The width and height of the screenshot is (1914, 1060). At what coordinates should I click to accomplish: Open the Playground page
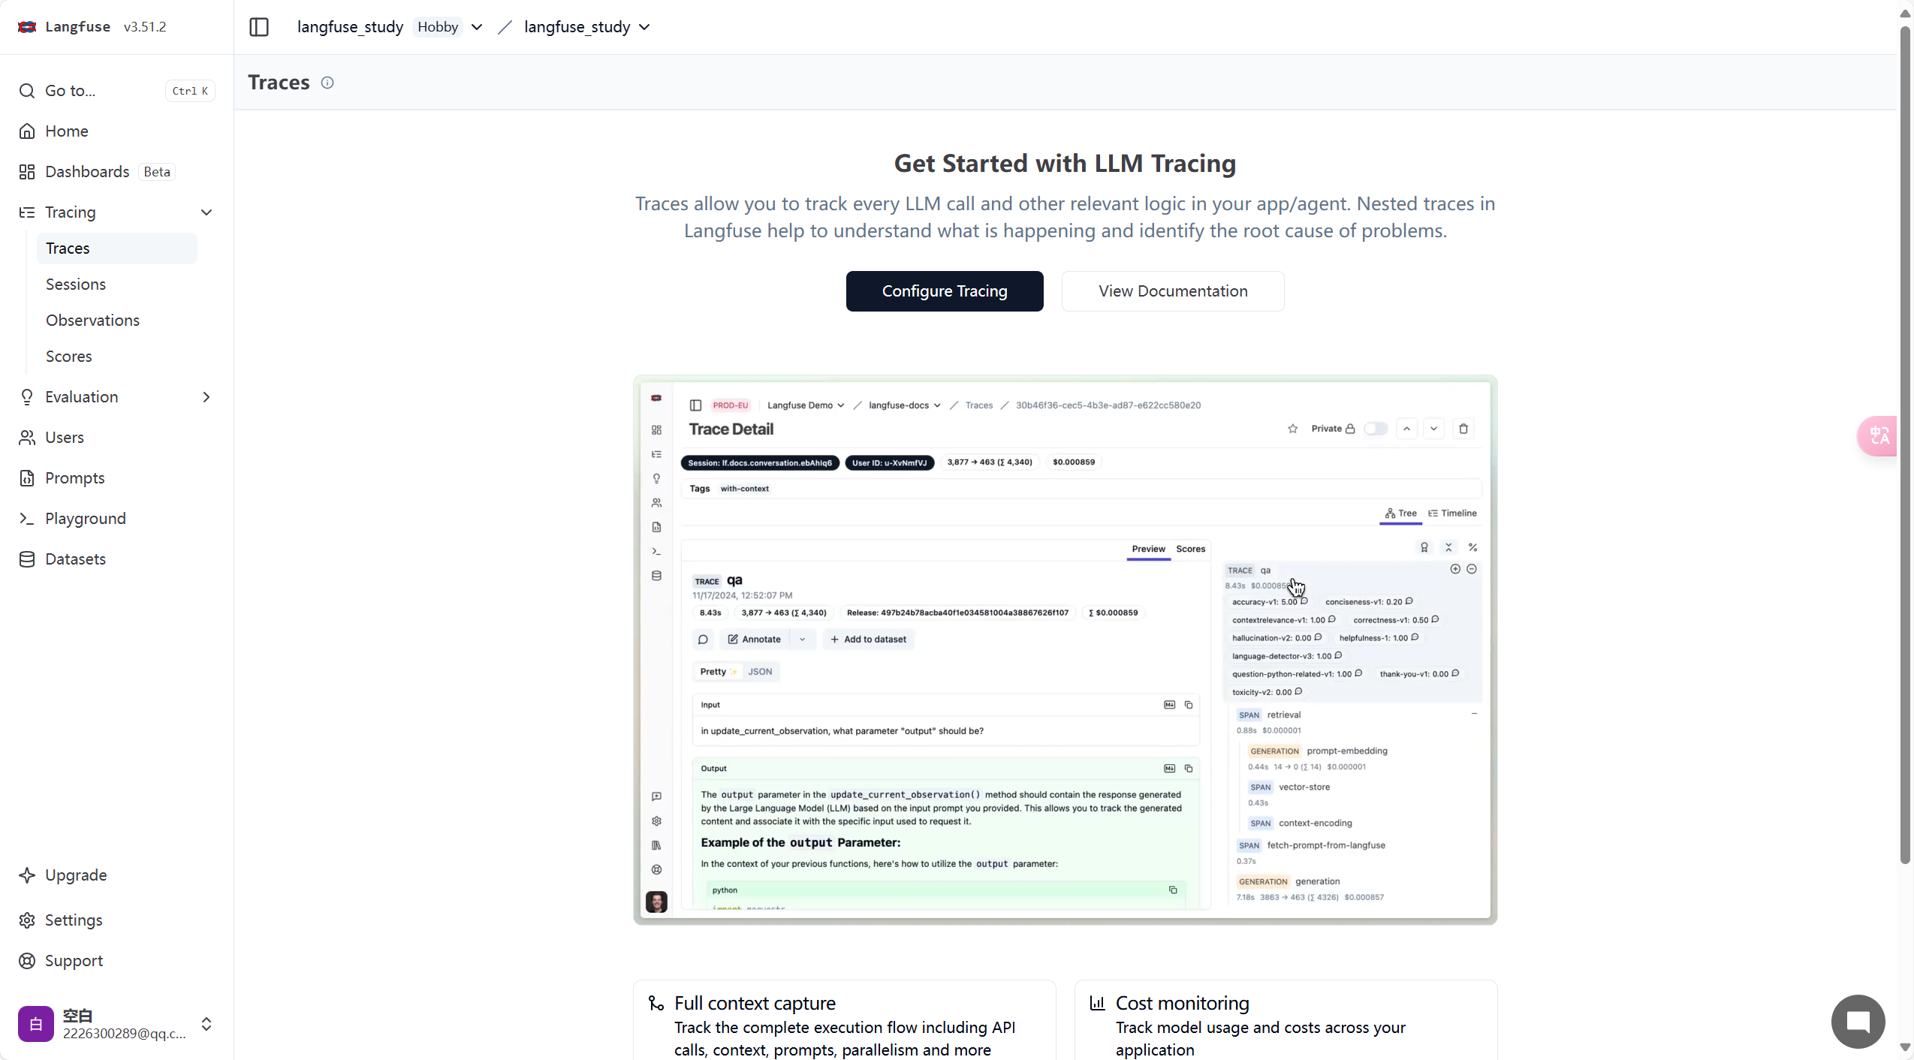tap(117, 519)
